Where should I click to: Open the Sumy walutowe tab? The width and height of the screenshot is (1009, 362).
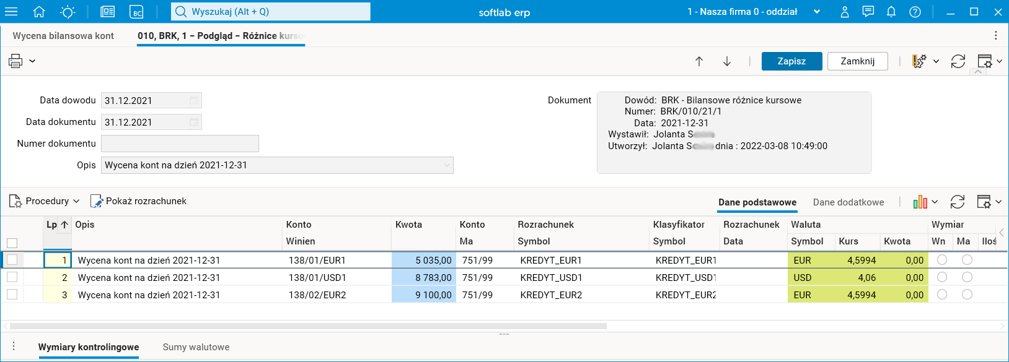[196, 347]
